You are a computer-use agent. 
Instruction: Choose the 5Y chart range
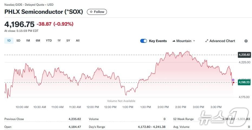[x=68, y=41]
